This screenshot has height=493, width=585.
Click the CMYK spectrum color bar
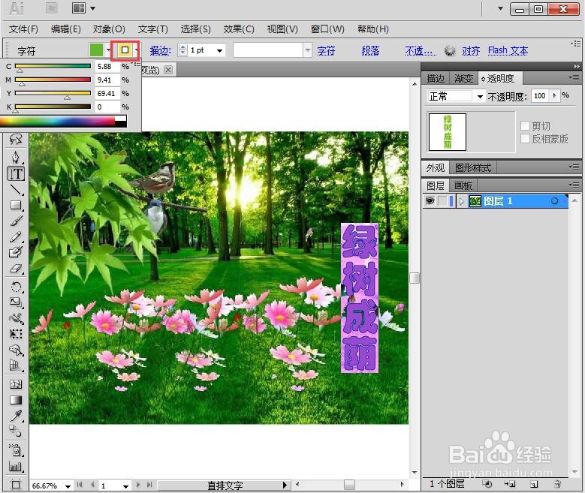tap(63, 122)
